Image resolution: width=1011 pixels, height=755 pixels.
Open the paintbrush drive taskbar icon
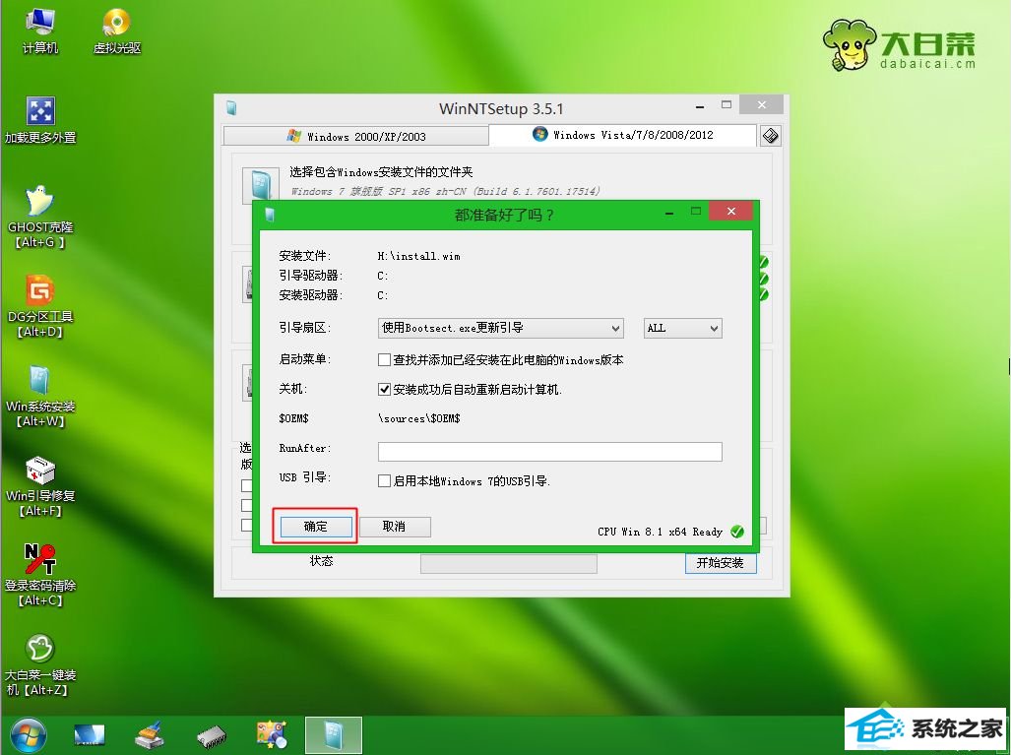(x=150, y=735)
